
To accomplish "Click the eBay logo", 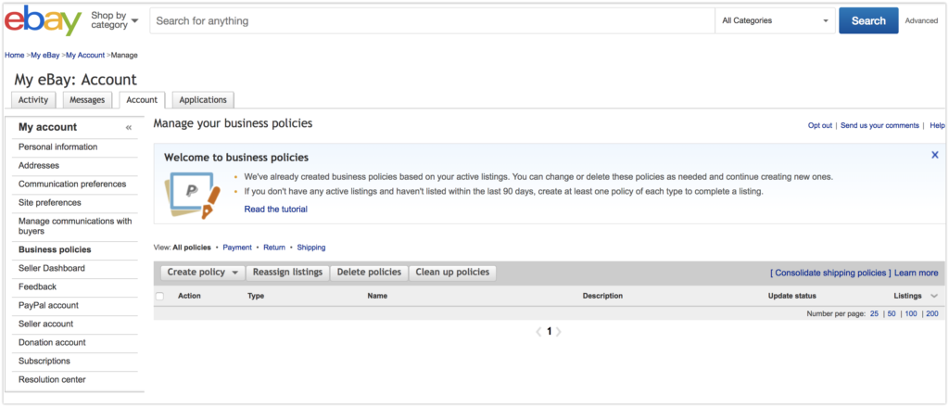I will pos(43,20).
